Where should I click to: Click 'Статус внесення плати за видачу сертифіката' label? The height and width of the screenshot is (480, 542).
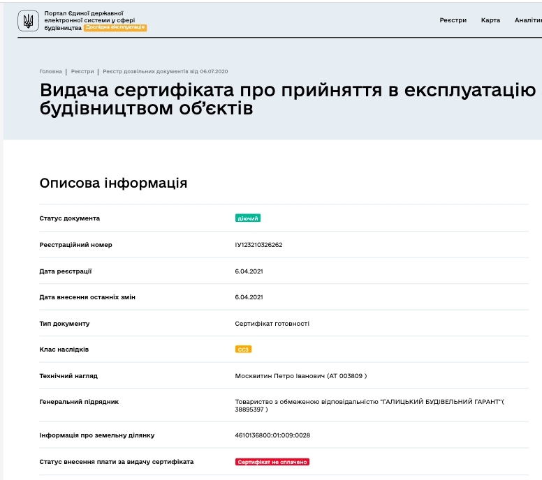click(x=117, y=462)
